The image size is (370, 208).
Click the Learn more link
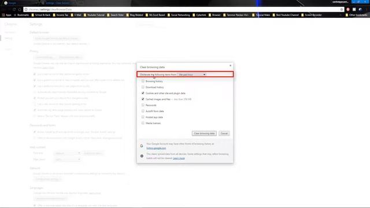[179, 158]
